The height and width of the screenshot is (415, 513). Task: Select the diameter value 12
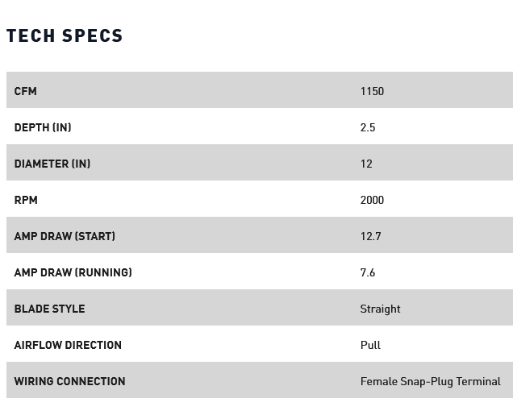366,164
